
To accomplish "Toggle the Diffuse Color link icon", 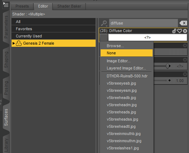I will (174, 31).
